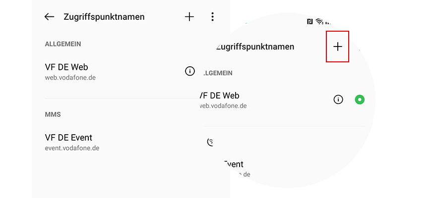This screenshot has width=436, height=198.
Task: Click the Wi-Fi status icon in magnified view
Action: (x=320, y=21)
